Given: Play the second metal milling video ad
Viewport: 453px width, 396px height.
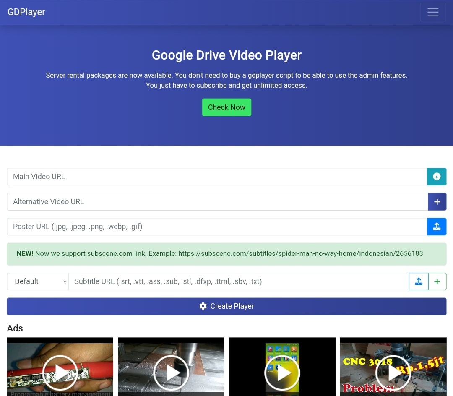Looking at the screenshot, I should pos(171,373).
